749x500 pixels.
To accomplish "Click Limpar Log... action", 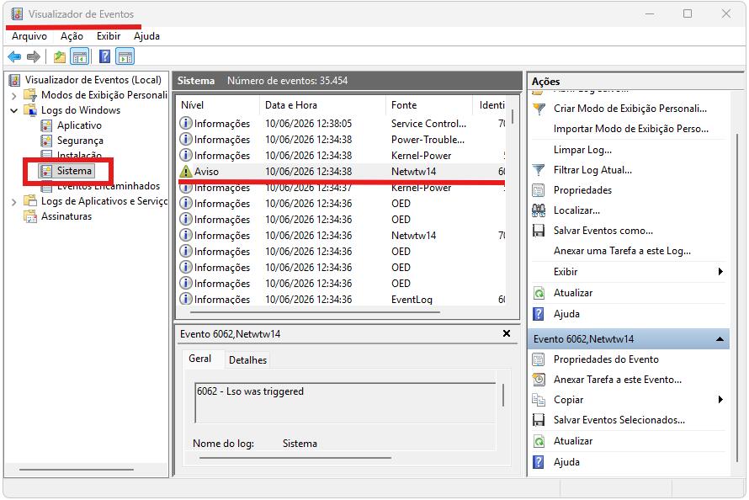I will point(582,150).
